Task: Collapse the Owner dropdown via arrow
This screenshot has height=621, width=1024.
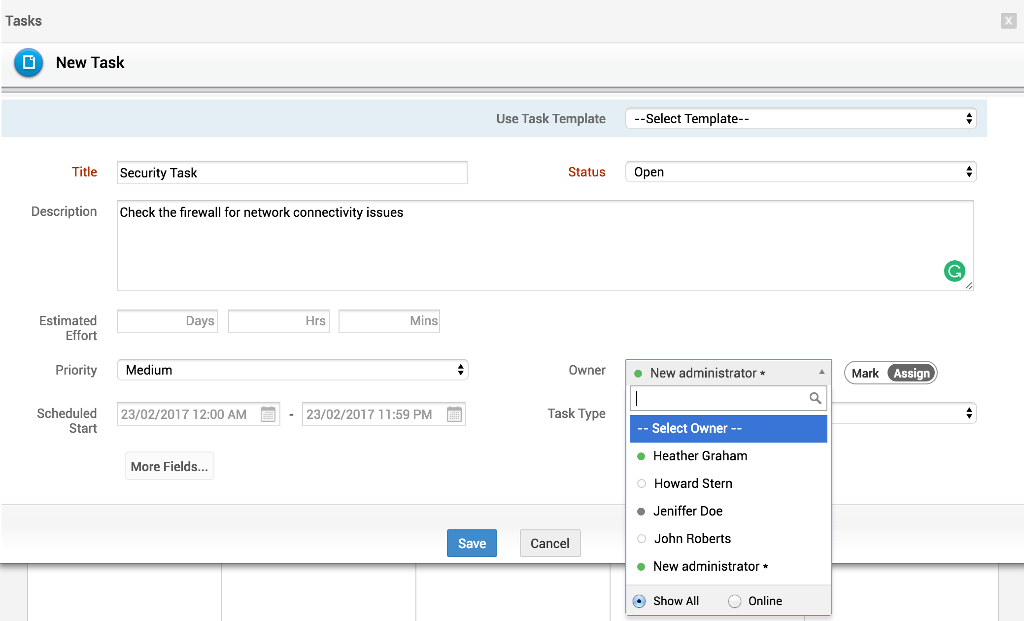Action: point(821,372)
